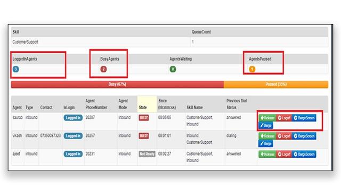Click the blue LoggedInAgents count badge
This screenshot has height=195, width=341.
15,69
